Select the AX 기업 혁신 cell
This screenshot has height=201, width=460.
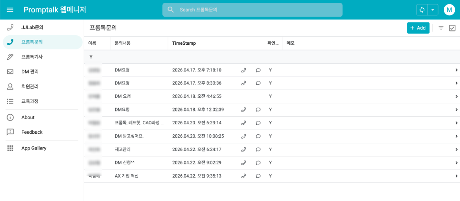(127, 176)
